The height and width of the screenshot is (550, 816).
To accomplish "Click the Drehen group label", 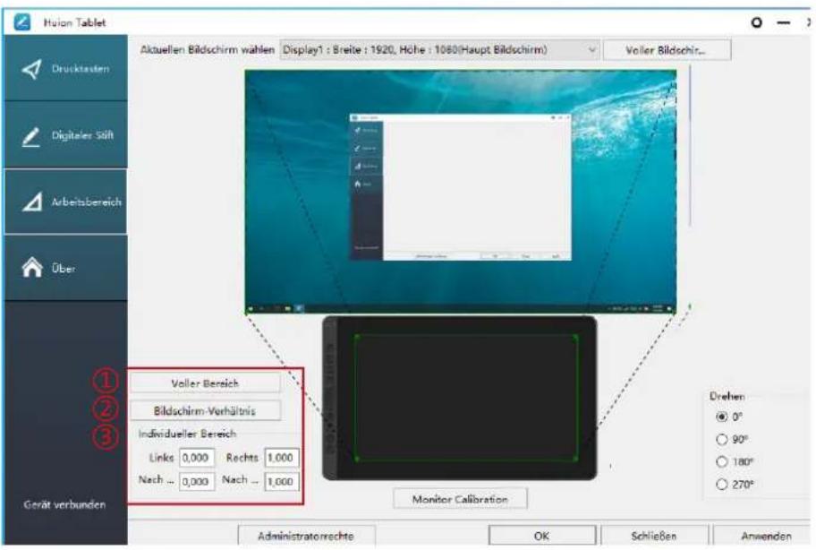I will click(x=727, y=396).
